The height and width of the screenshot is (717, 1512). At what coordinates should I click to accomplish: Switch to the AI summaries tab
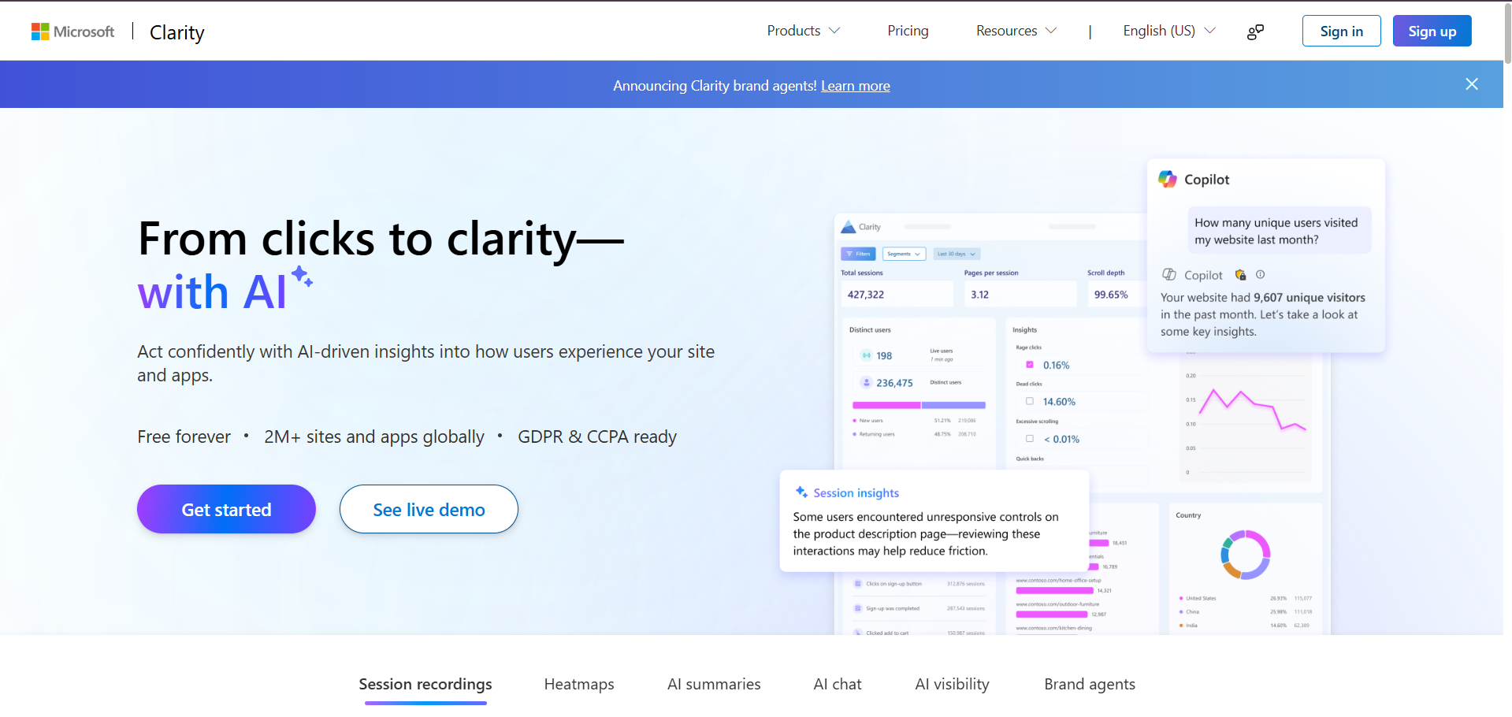coord(714,684)
